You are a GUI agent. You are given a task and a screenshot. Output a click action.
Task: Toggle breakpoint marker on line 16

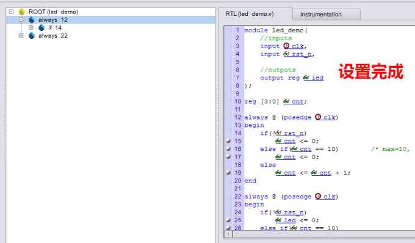(x=228, y=148)
